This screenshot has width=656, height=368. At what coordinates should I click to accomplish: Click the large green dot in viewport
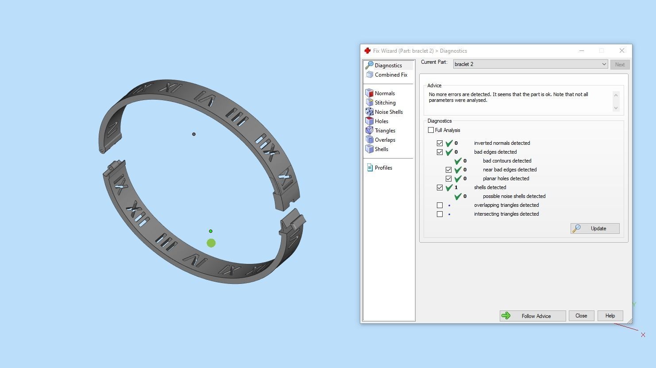click(211, 243)
